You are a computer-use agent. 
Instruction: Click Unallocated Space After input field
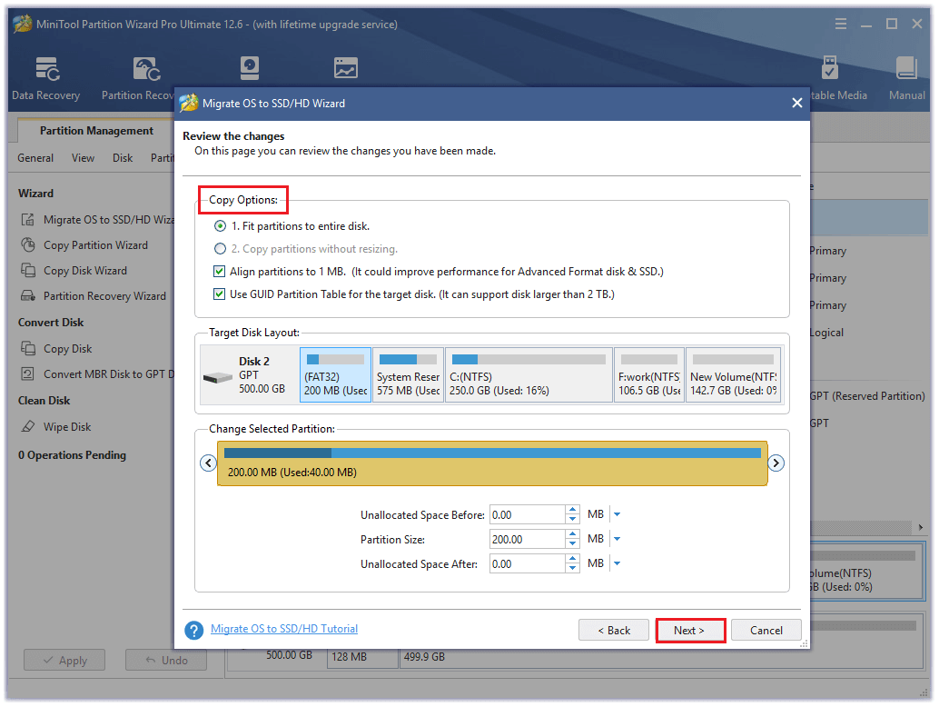click(527, 563)
